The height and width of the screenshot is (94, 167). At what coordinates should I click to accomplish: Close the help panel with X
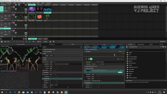166,80
